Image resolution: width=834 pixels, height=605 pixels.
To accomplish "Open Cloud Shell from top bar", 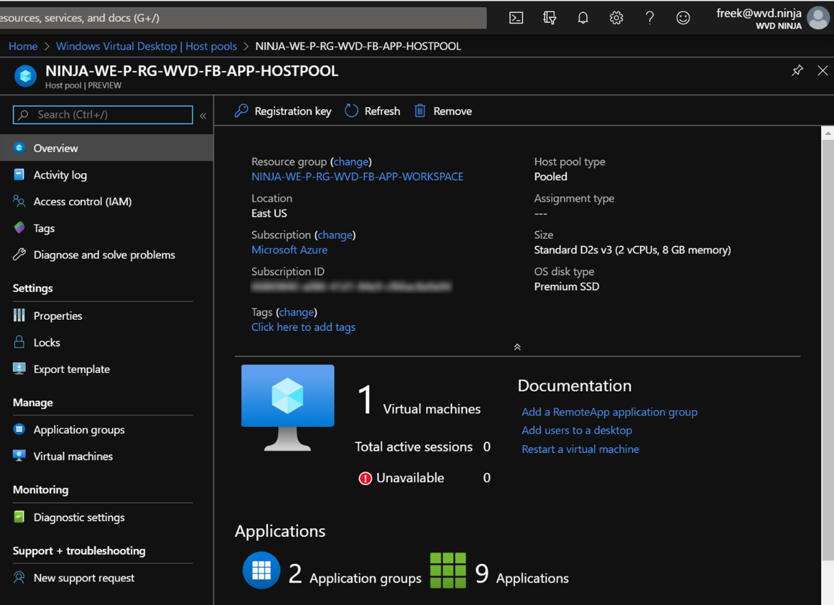I will click(x=516, y=18).
